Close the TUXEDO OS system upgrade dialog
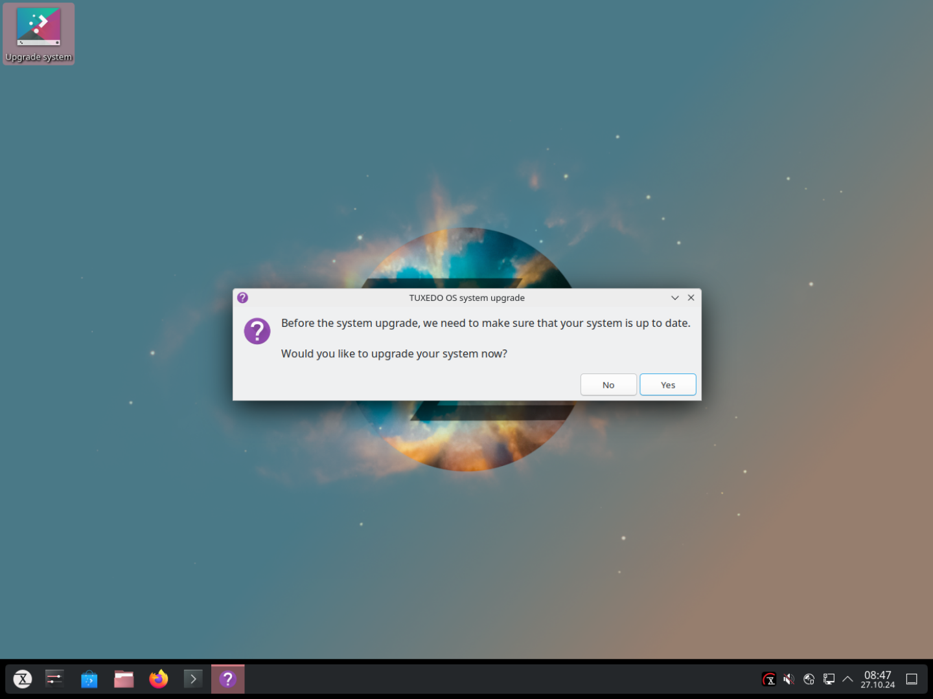The height and width of the screenshot is (699, 933). pyautogui.click(x=691, y=298)
